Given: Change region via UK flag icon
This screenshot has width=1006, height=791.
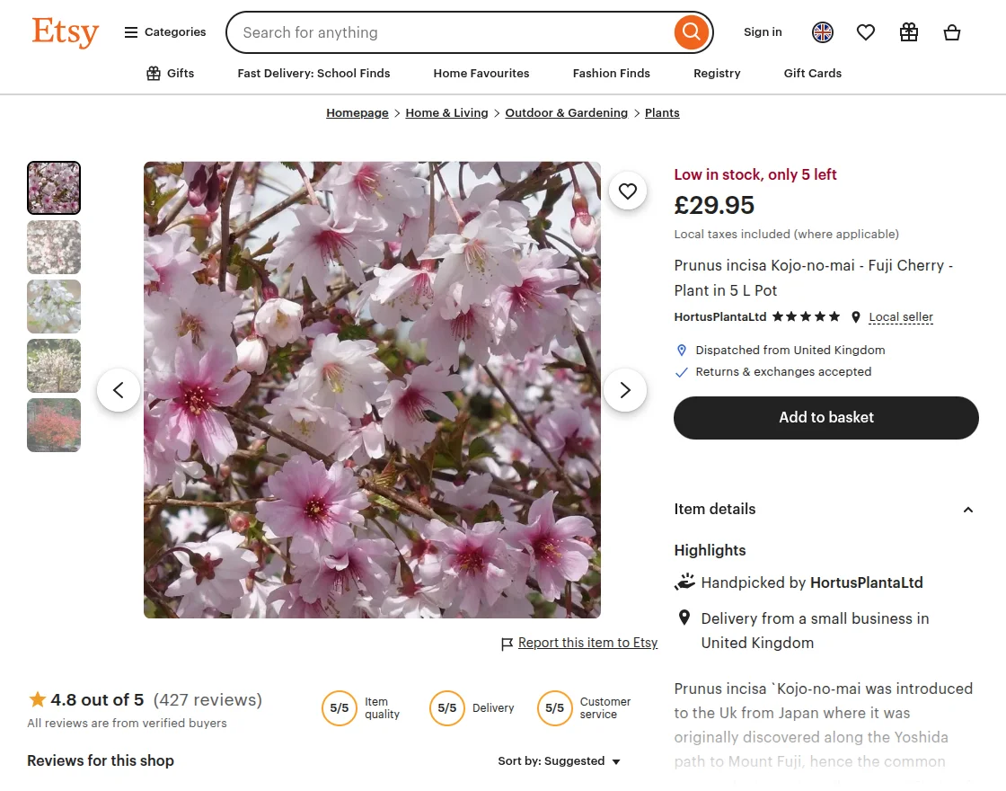Looking at the screenshot, I should 823,32.
